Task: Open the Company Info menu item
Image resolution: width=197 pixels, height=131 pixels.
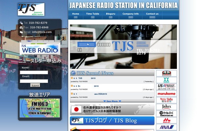Action: click(x=131, y=15)
